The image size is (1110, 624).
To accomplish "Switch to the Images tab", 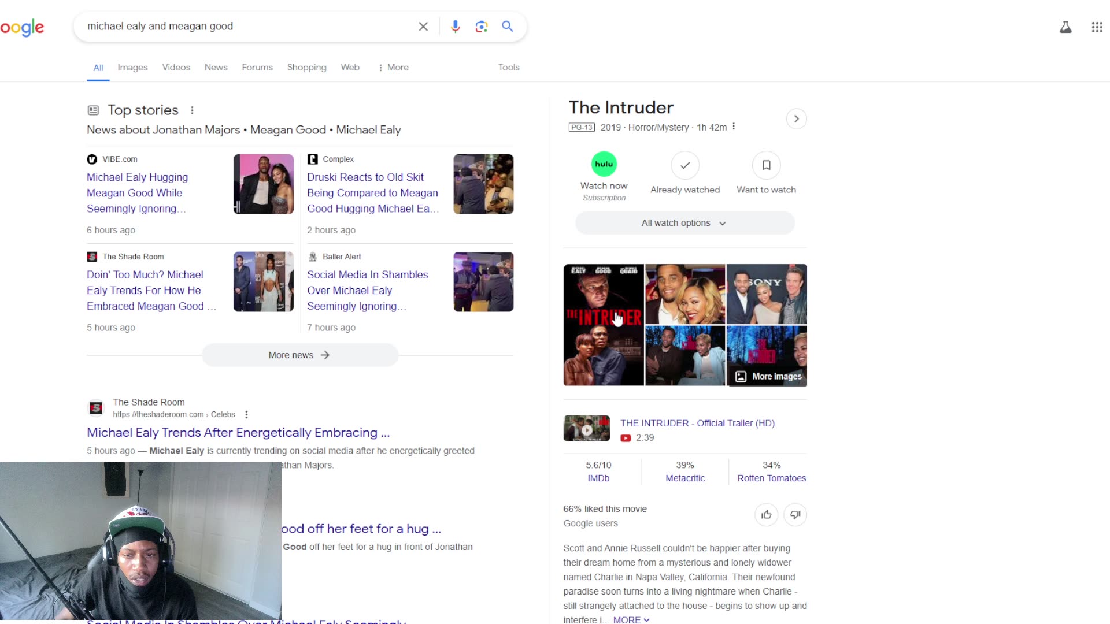I will [x=132, y=68].
